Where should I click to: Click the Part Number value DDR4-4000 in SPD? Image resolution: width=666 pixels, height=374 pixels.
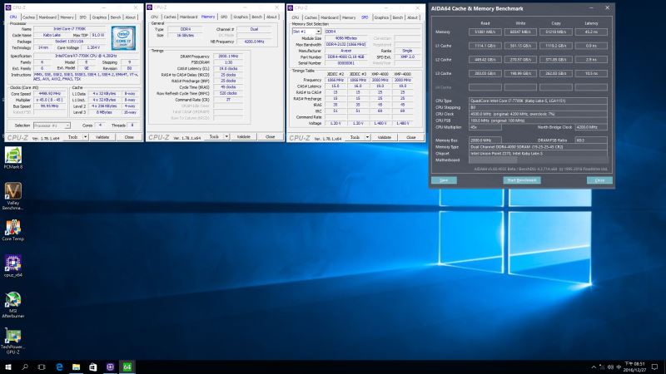346,57
